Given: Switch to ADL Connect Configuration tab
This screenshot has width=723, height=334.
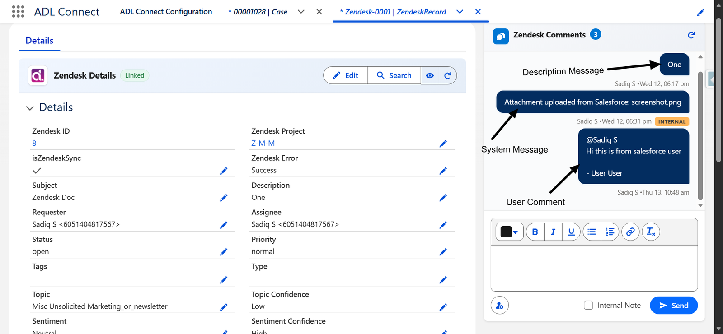Looking at the screenshot, I should [166, 12].
